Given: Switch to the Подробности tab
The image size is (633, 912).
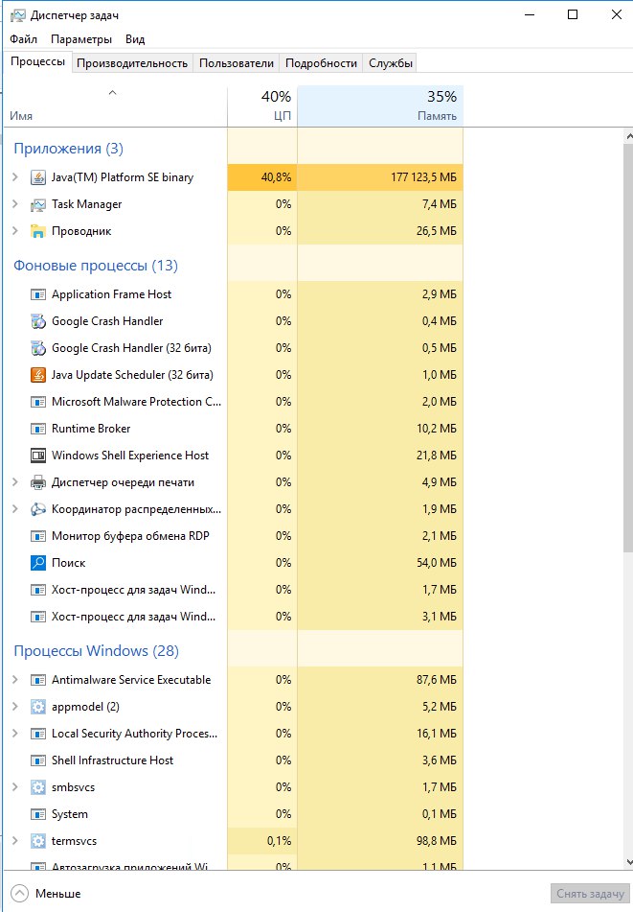Looking at the screenshot, I should pyautogui.click(x=321, y=63).
